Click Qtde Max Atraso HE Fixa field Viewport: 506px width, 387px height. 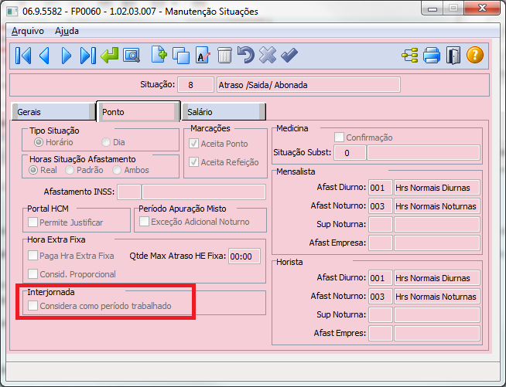(x=244, y=256)
